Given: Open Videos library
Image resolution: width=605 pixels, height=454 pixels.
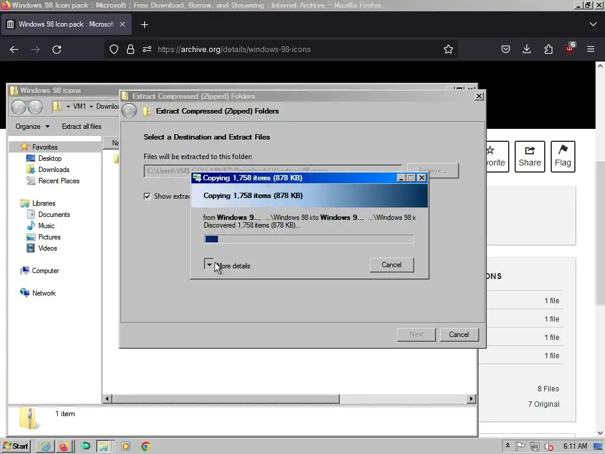Looking at the screenshot, I should [x=47, y=248].
